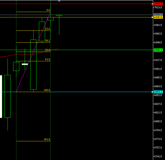
Task: Select the gray 6999.9 current price label
Action: (x=158, y=15)
